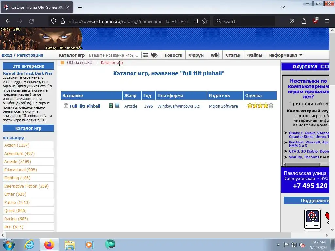Open Windows Explorer folder on the taskbar
The image size is (335, 251).
pos(70,245)
